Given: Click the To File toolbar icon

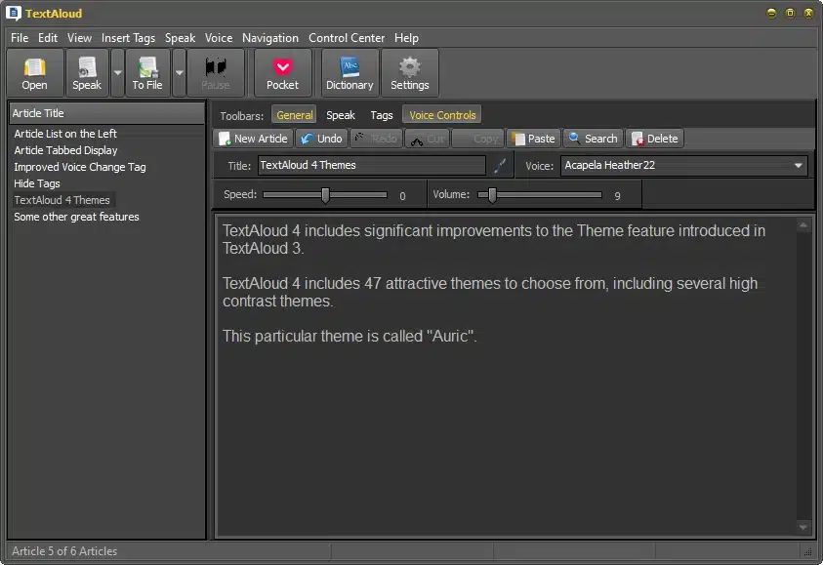Looking at the screenshot, I should point(147,73).
